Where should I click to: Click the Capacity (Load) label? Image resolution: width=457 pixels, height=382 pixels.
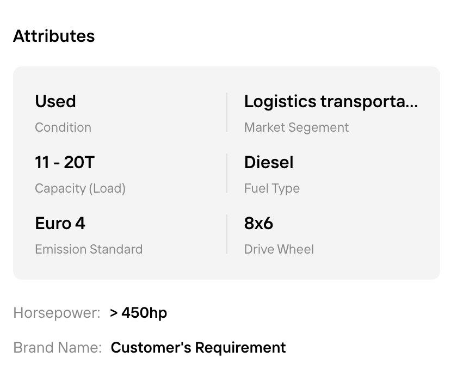click(x=80, y=188)
